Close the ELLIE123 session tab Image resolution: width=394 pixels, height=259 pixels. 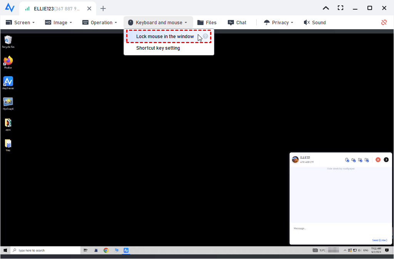[x=89, y=8]
